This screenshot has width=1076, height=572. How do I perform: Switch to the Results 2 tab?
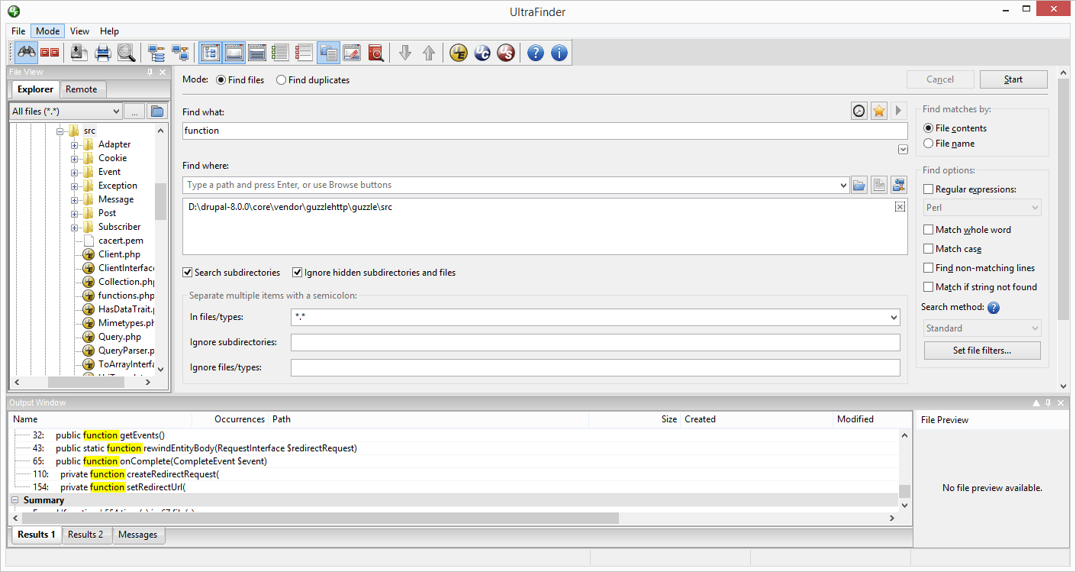(85, 535)
